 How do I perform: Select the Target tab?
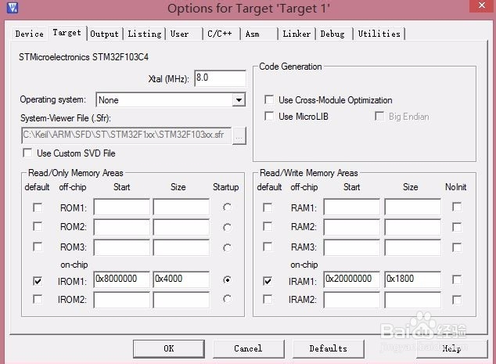[67, 33]
